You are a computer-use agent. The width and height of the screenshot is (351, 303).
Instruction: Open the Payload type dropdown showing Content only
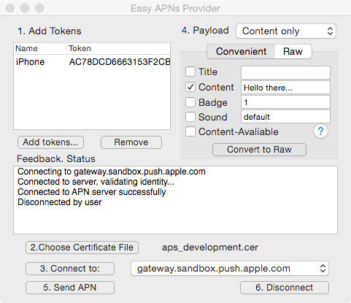(x=286, y=31)
